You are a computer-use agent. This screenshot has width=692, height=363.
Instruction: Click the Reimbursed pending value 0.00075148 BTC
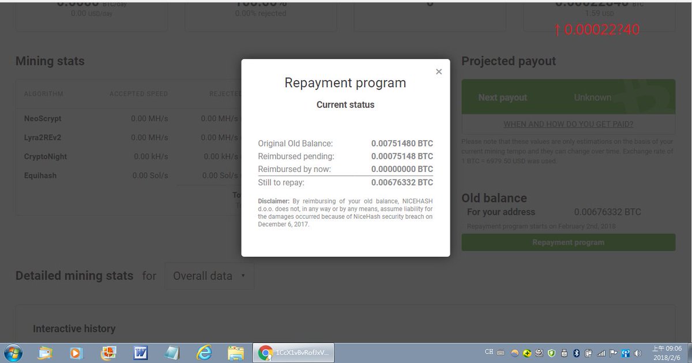(402, 156)
